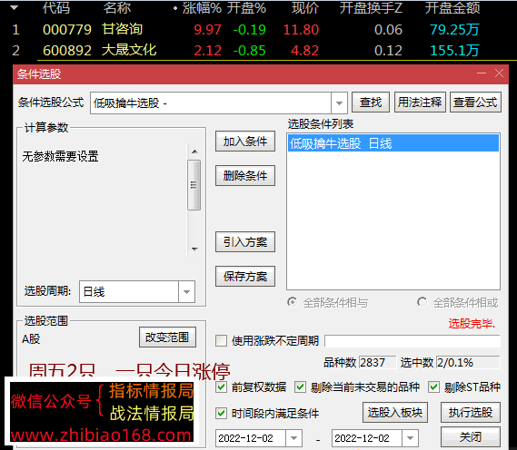517x450 pixels.
Task: Close the 条件选股 dialog with the X icon
Action: click(499, 73)
